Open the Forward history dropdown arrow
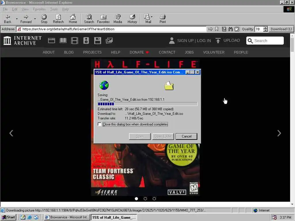Screen dimensions: 295x221 [35, 19]
